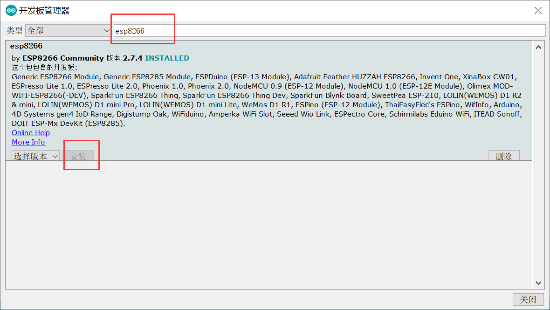Focus the search field containing esp8266
550x310 pixels.
330,30
